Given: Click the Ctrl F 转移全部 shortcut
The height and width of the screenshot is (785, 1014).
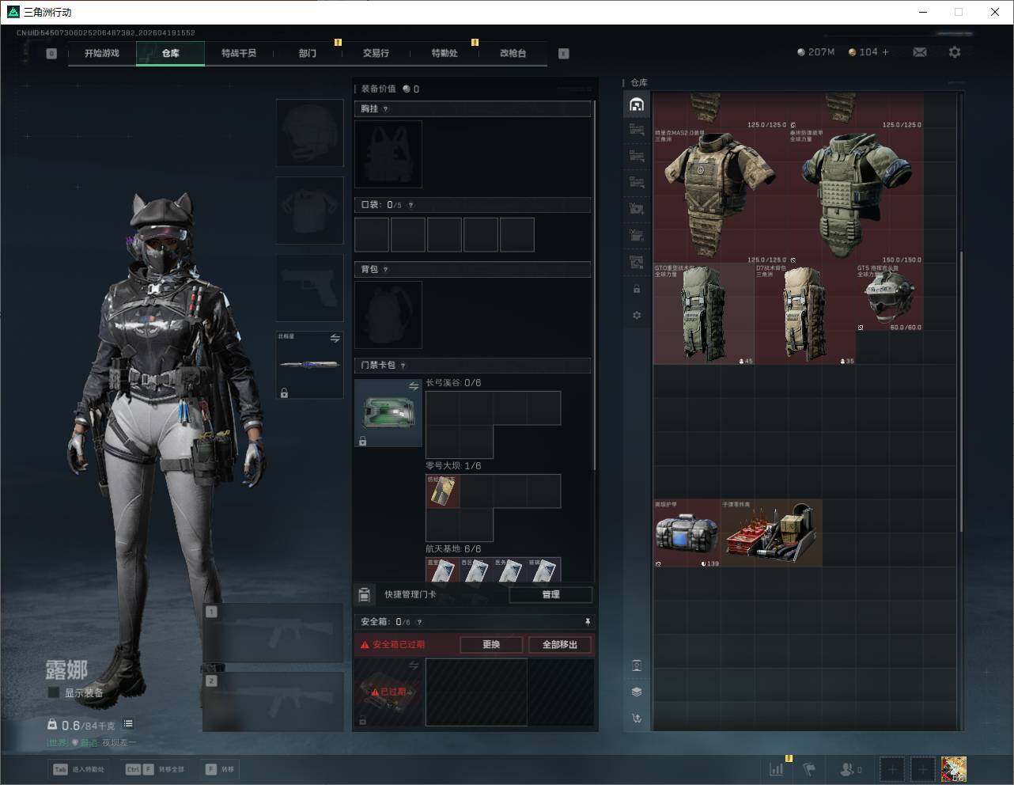Looking at the screenshot, I should pos(155,769).
